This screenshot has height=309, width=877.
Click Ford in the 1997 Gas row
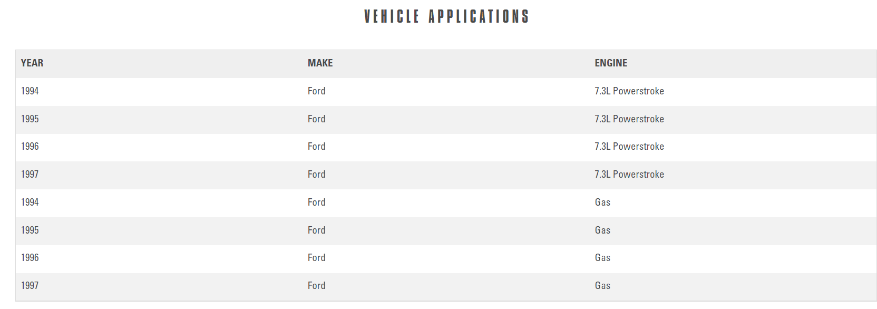pyautogui.click(x=316, y=286)
